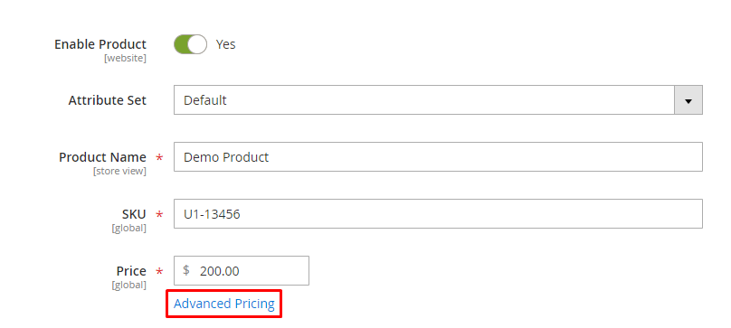Click the [store view] scope label
Viewport: 731px width, 328px height.
(119, 171)
